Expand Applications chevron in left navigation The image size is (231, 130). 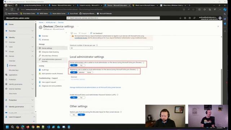tap(32, 75)
